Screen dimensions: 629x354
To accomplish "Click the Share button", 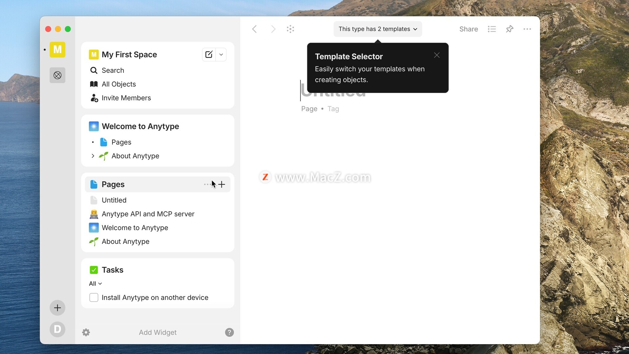I will (468, 29).
